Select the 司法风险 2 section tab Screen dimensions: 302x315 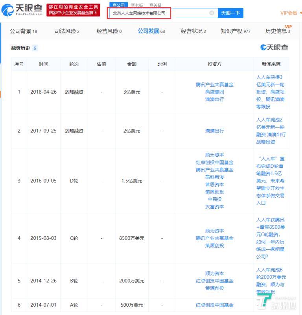(67, 31)
